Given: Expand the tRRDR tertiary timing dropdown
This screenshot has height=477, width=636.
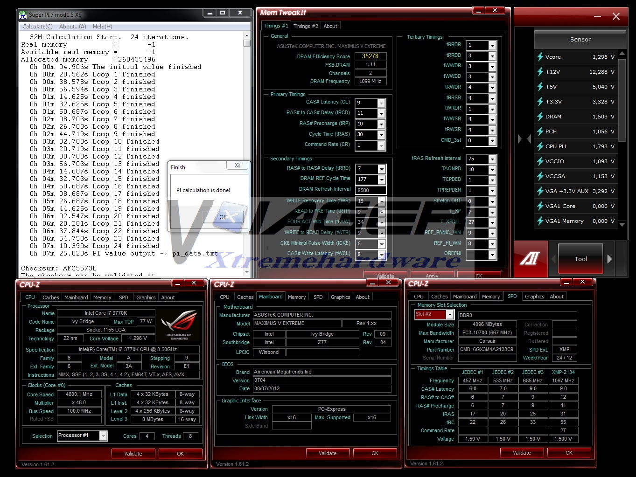Looking at the screenshot, I should pos(492,45).
